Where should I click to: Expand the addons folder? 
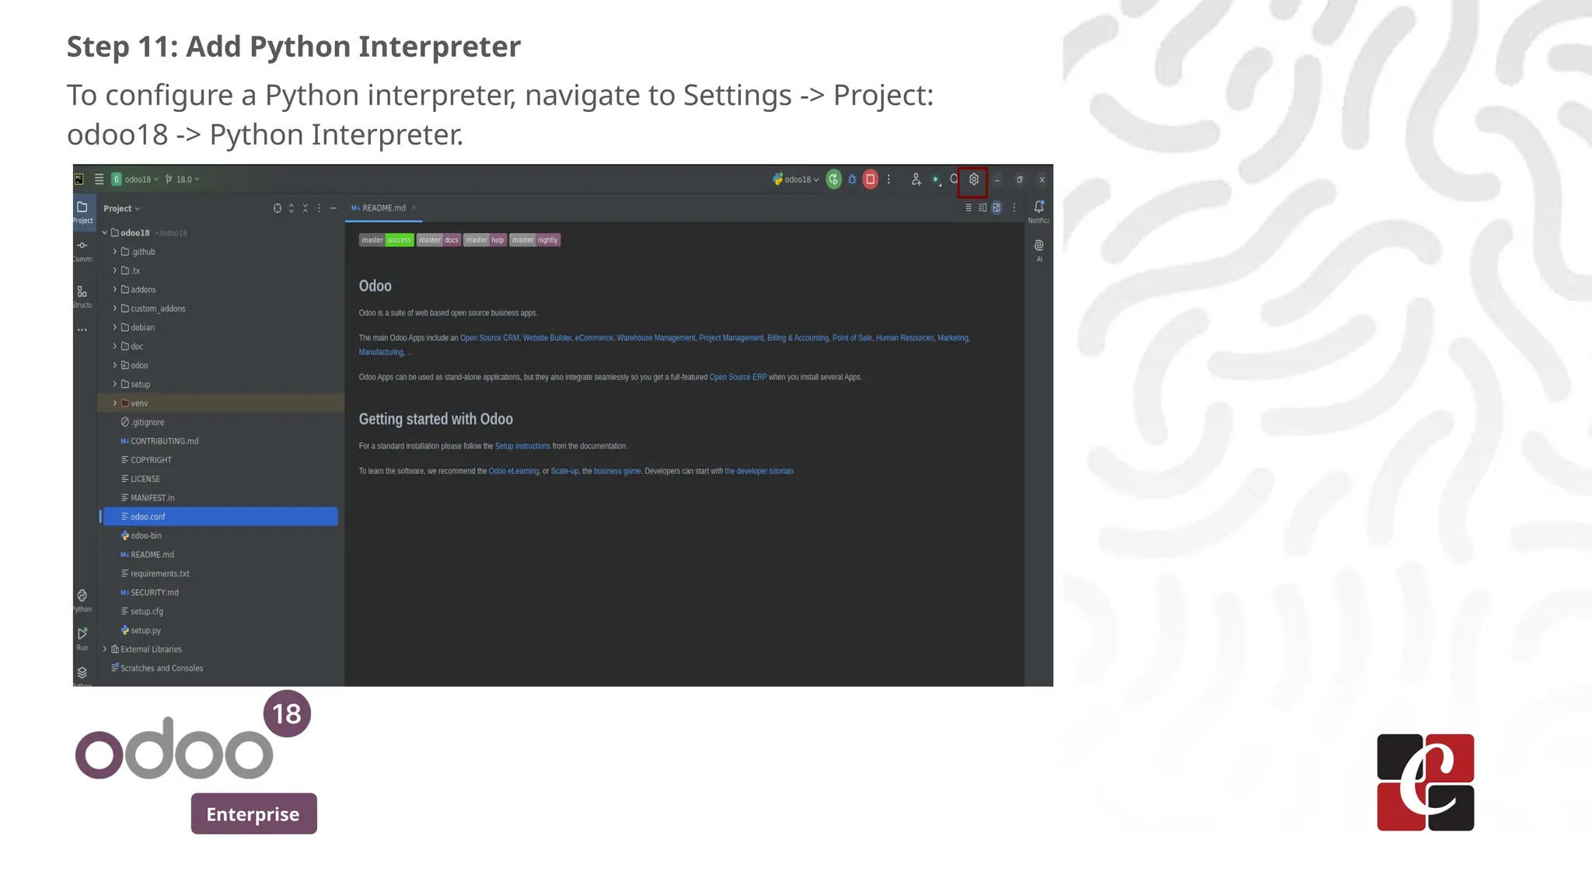115,289
